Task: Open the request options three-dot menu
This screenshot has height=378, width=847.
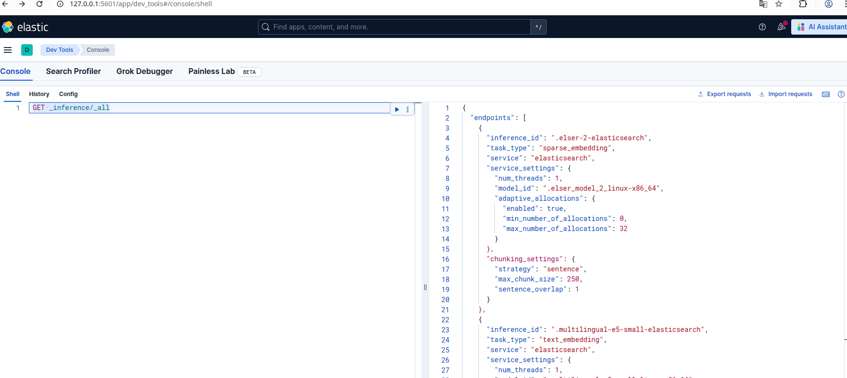Action: [408, 110]
